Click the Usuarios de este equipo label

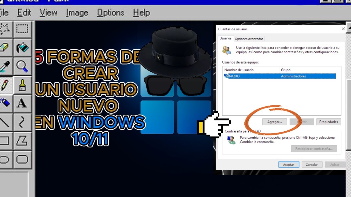240,62
